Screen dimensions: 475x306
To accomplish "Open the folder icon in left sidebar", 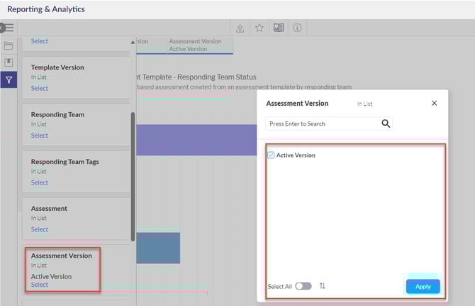I will click(9, 46).
